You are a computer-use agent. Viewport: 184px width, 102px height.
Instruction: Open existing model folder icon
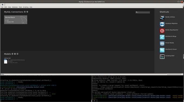coord(15,54)
